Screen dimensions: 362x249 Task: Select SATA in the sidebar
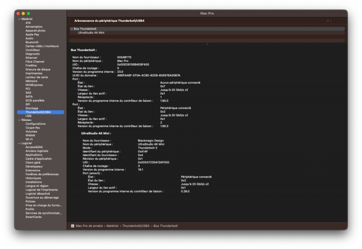[29, 96]
